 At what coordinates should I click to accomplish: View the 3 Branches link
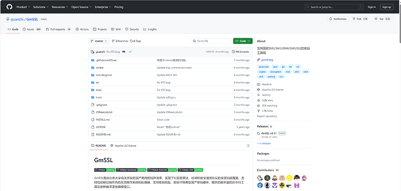click(120, 41)
